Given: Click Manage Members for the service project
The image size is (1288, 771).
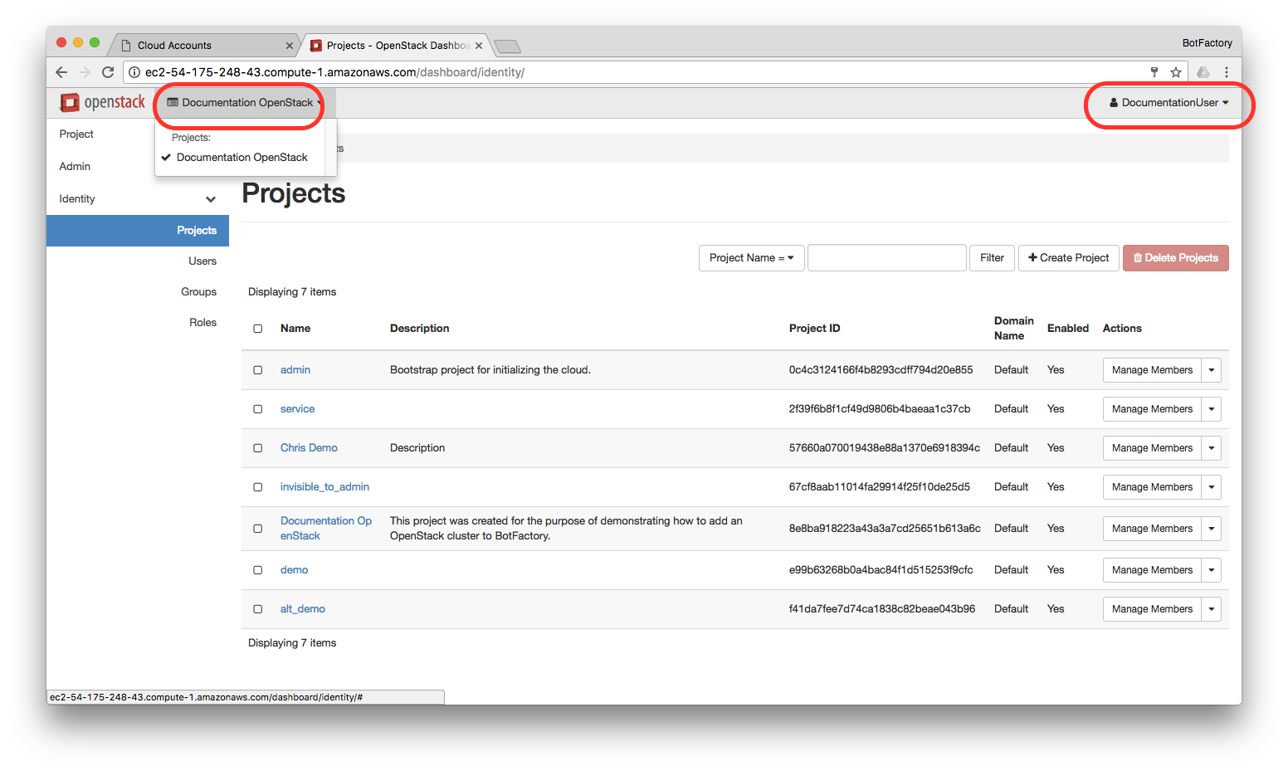Looking at the screenshot, I should coord(1152,409).
